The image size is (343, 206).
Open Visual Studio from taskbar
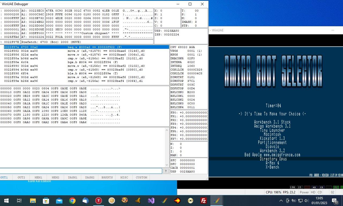pos(151,201)
